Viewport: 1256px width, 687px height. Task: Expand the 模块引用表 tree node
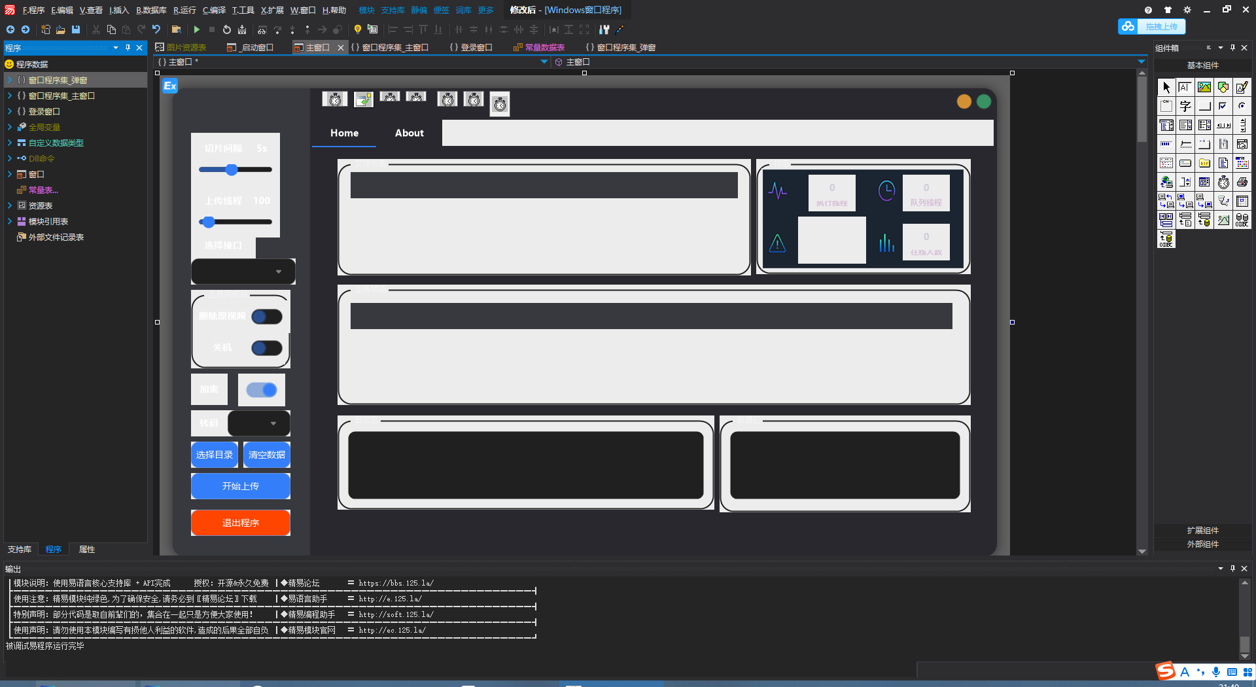(10, 221)
